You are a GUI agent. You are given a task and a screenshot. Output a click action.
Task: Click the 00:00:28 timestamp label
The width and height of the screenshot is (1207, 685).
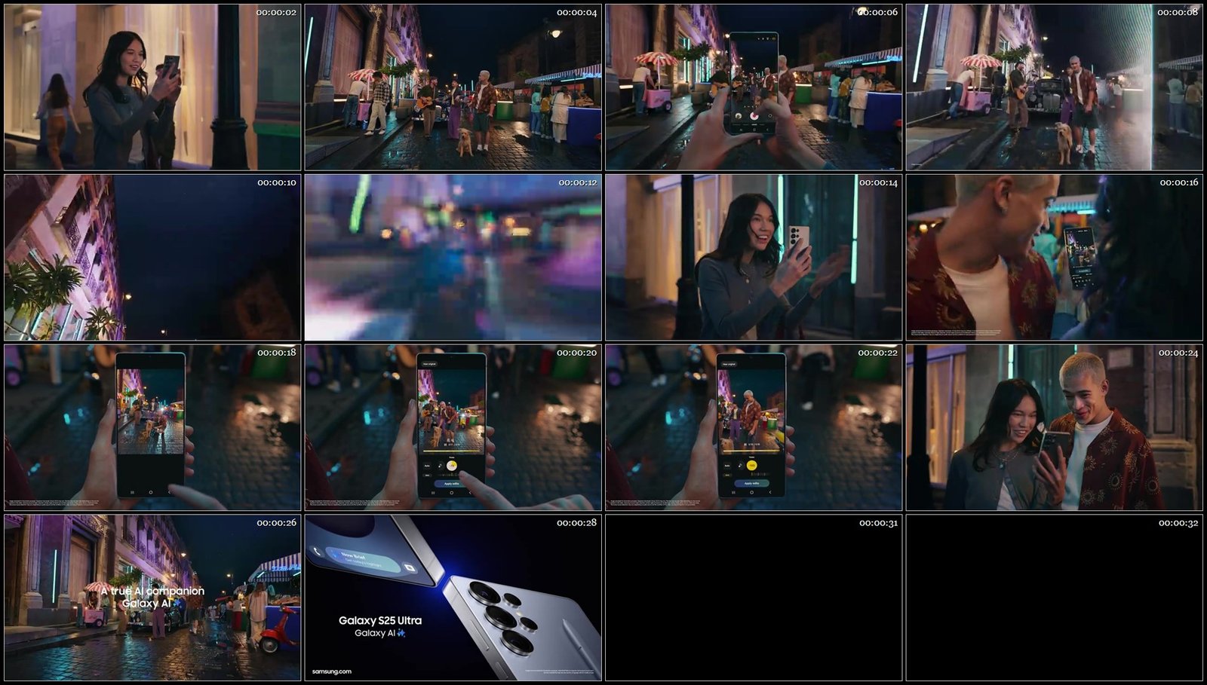pos(576,522)
